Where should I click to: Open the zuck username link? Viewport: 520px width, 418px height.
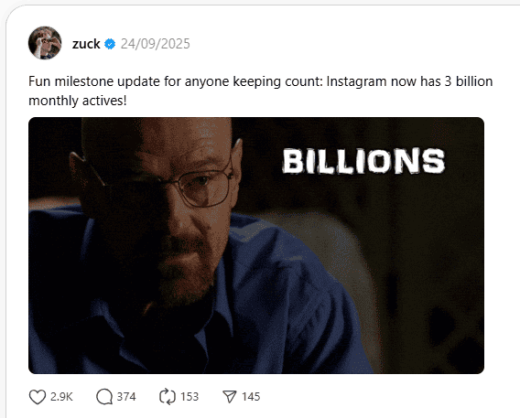click(x=86, y=44)
